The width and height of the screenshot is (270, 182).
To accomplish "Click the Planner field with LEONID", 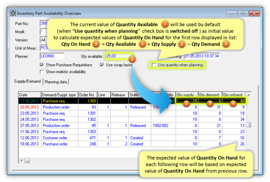I will click(x=52, y=56).
